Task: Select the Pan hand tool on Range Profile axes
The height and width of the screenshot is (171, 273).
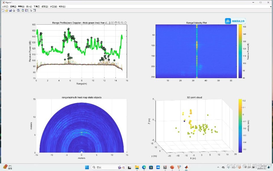Action: point(116,23)
